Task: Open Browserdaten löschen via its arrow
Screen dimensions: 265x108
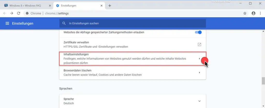Action: coord(200,73)
